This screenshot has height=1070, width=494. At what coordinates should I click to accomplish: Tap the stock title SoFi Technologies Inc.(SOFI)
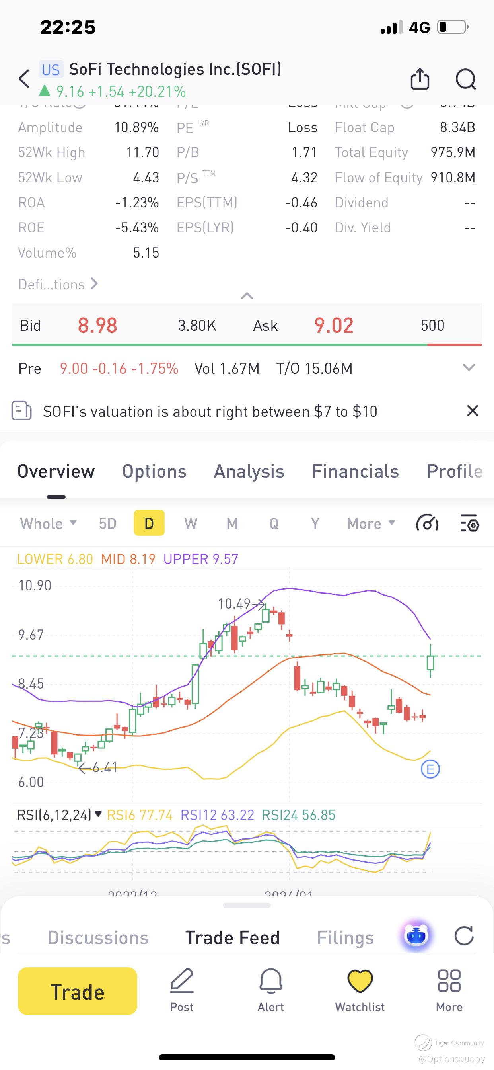tap(175, 69)
